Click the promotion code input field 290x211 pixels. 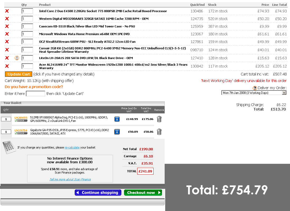(36, 94)
